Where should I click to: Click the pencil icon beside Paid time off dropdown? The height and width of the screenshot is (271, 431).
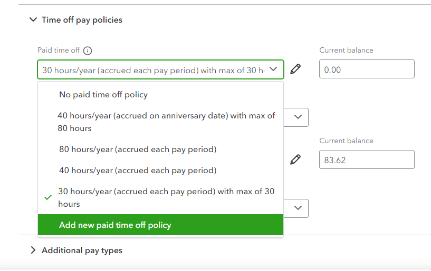click(296, 69)
